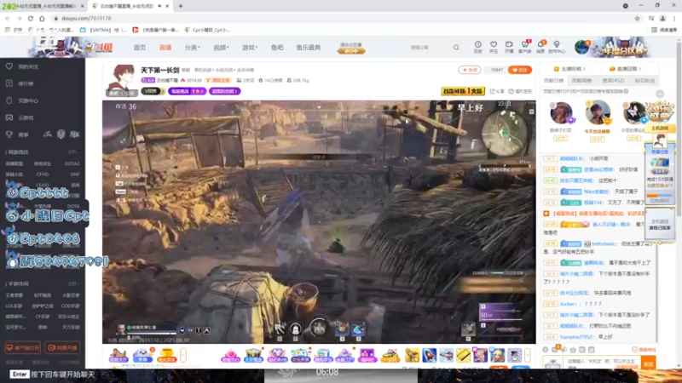Expand the 直播回看 link
This screenshot has width=682, height=383.
(x=625, y=69)
